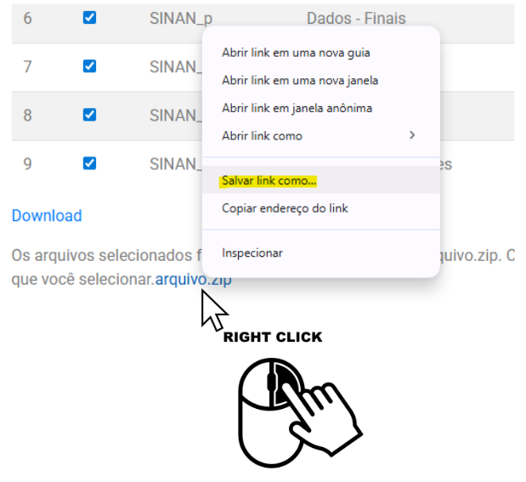526x482 pixels.
Task: Click the blue Download link
Action: coord(47,215)
